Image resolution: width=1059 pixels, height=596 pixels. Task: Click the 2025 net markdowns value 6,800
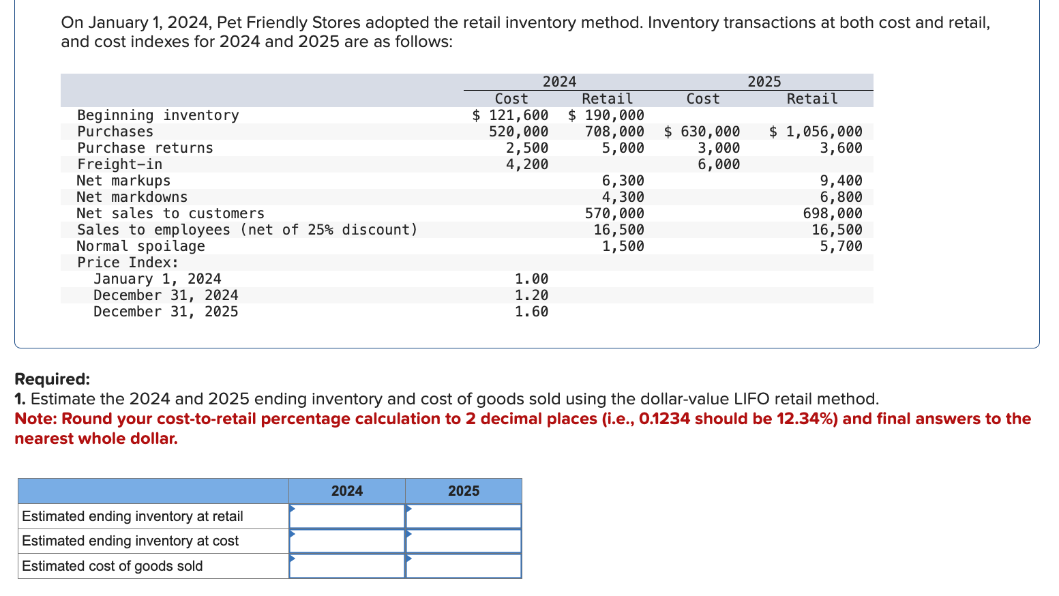pos(841,197)
